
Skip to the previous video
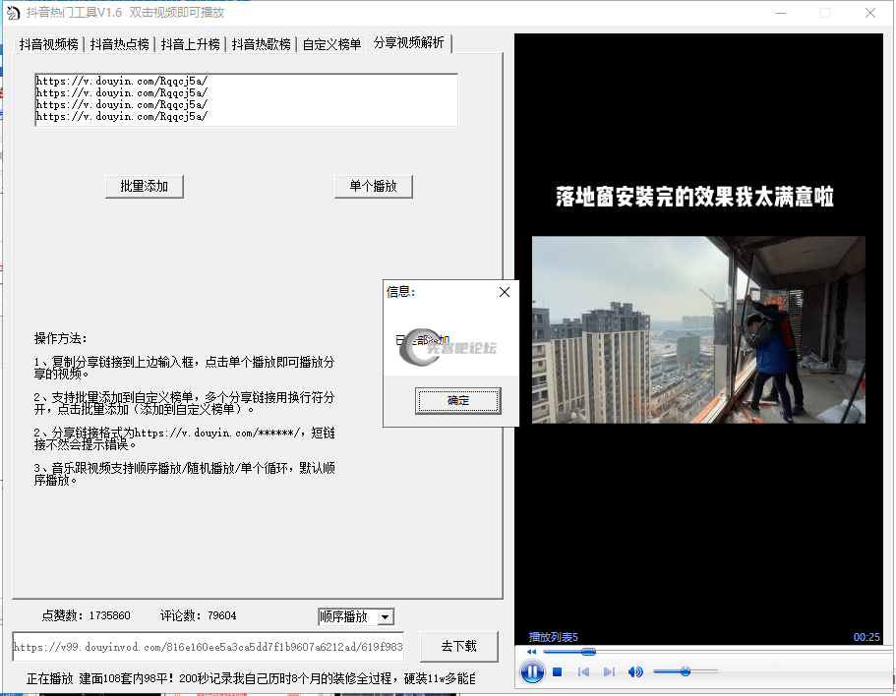click(x=583, y=672)
